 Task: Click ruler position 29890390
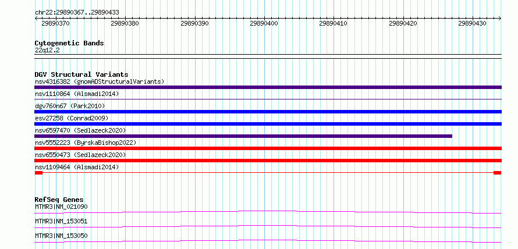pos(194,23)
